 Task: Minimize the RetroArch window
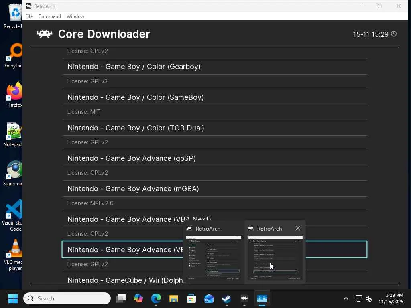point(362,6)
